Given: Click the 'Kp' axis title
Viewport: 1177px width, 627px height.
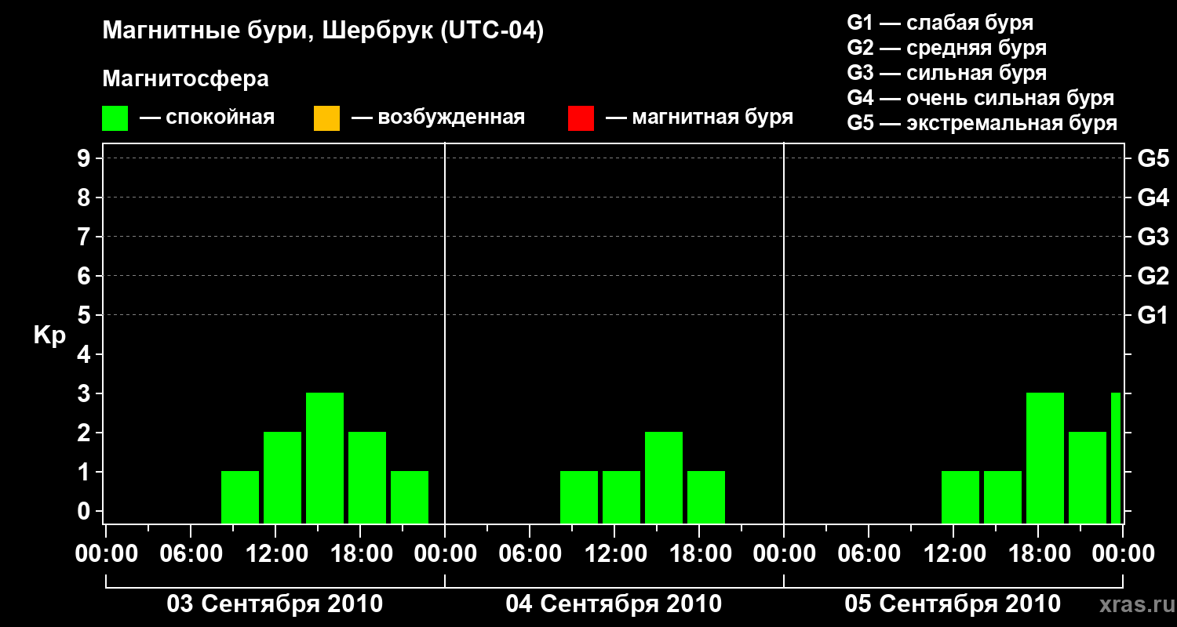Looking at the screenshot, I should pyautogui.click(x=49, y=335).
